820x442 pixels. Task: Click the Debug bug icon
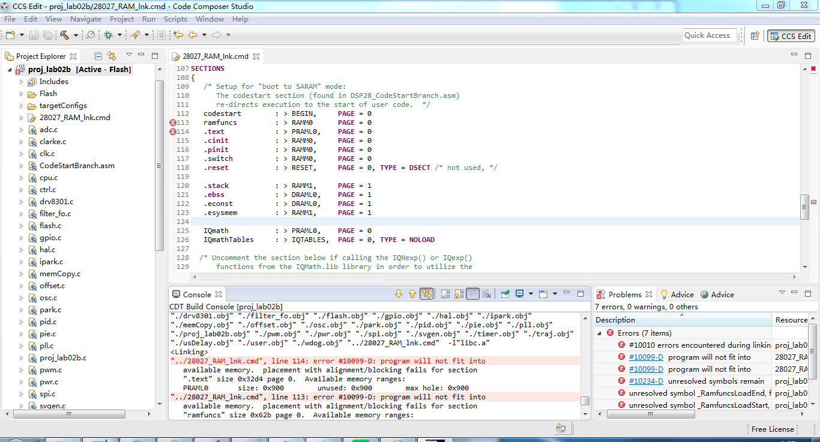109,35
